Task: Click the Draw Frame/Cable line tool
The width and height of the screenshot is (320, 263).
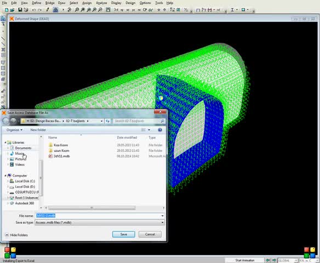Action: coord(3,38)
